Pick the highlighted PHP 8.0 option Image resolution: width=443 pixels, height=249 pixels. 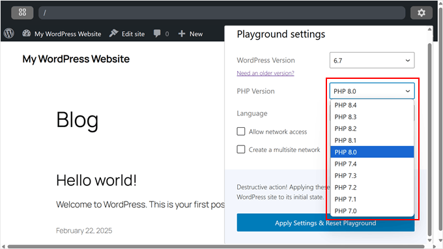[372, 152]
